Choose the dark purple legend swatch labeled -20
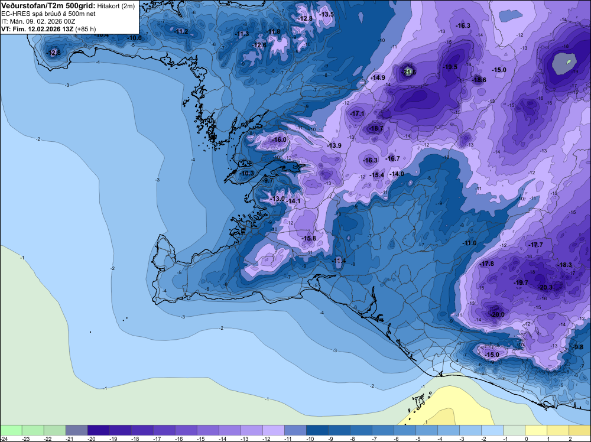The width and height of the screenshot is (591, 442). pos(98,430)
